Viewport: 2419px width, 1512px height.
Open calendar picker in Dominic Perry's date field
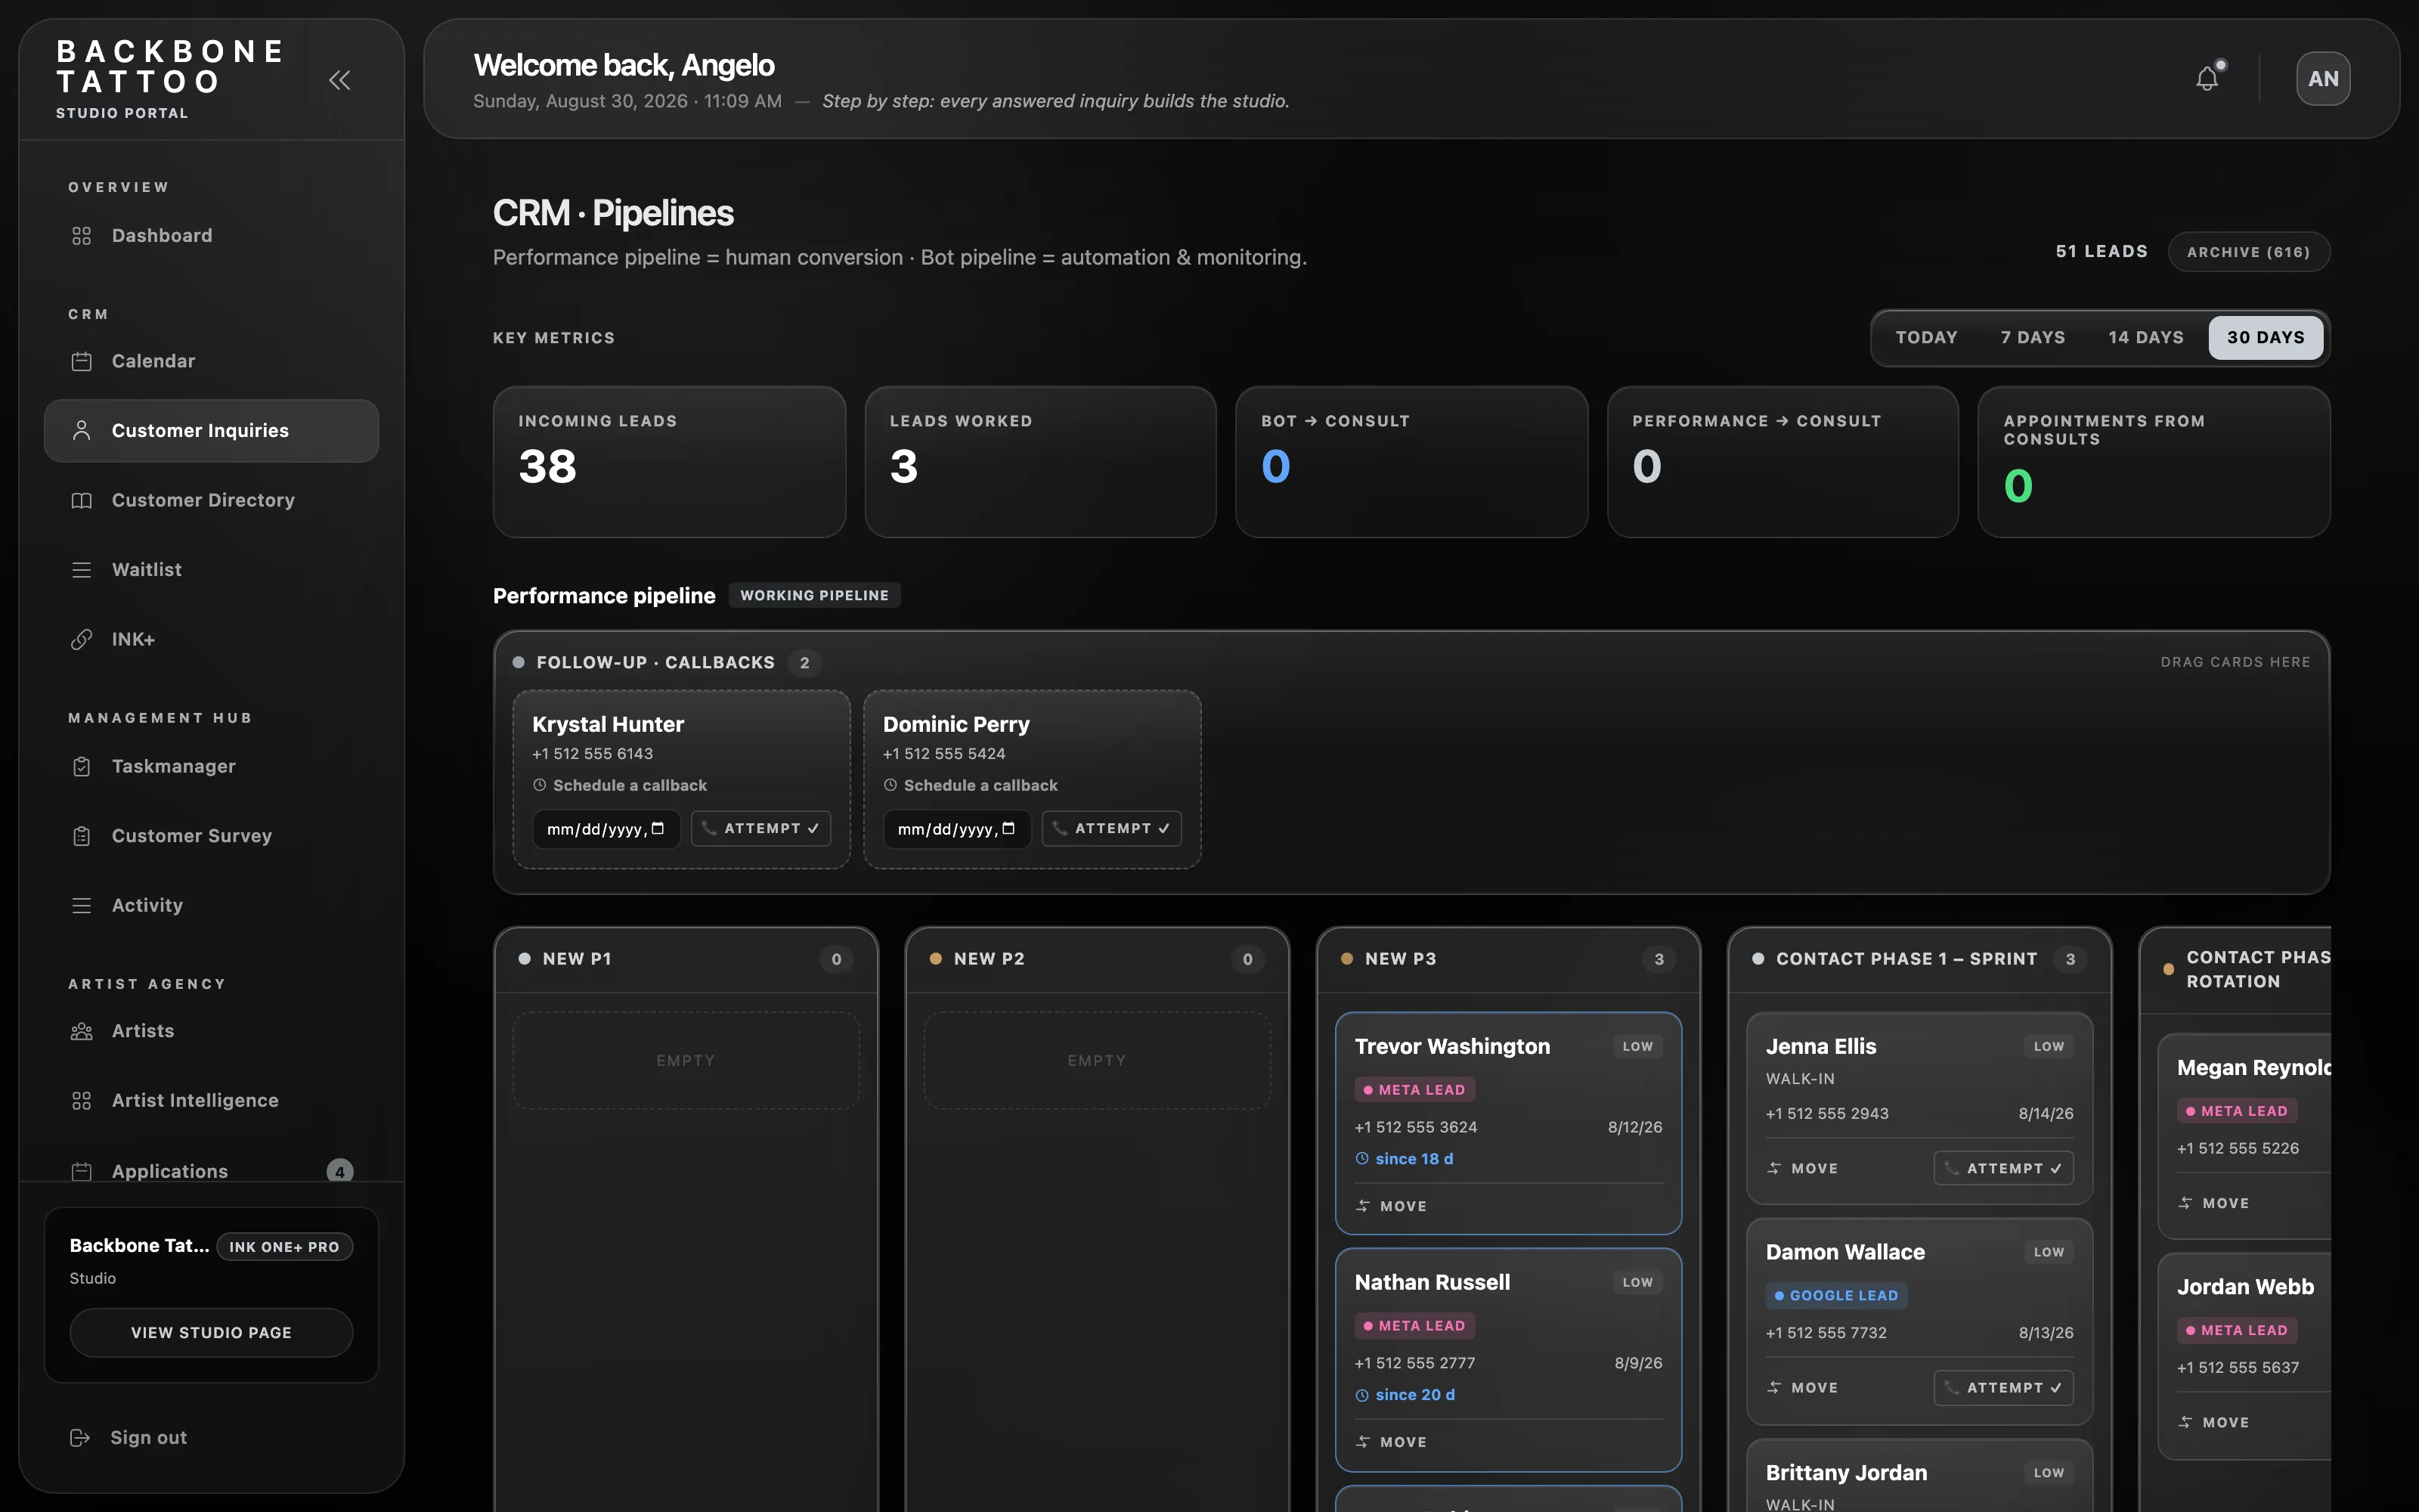pos(1008,829)
